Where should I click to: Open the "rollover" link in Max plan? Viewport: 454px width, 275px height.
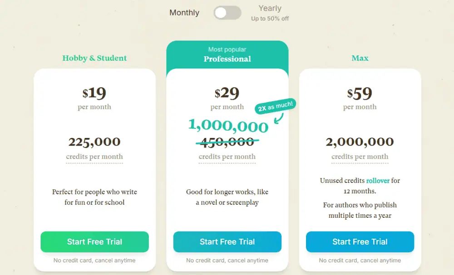(378, 180)
